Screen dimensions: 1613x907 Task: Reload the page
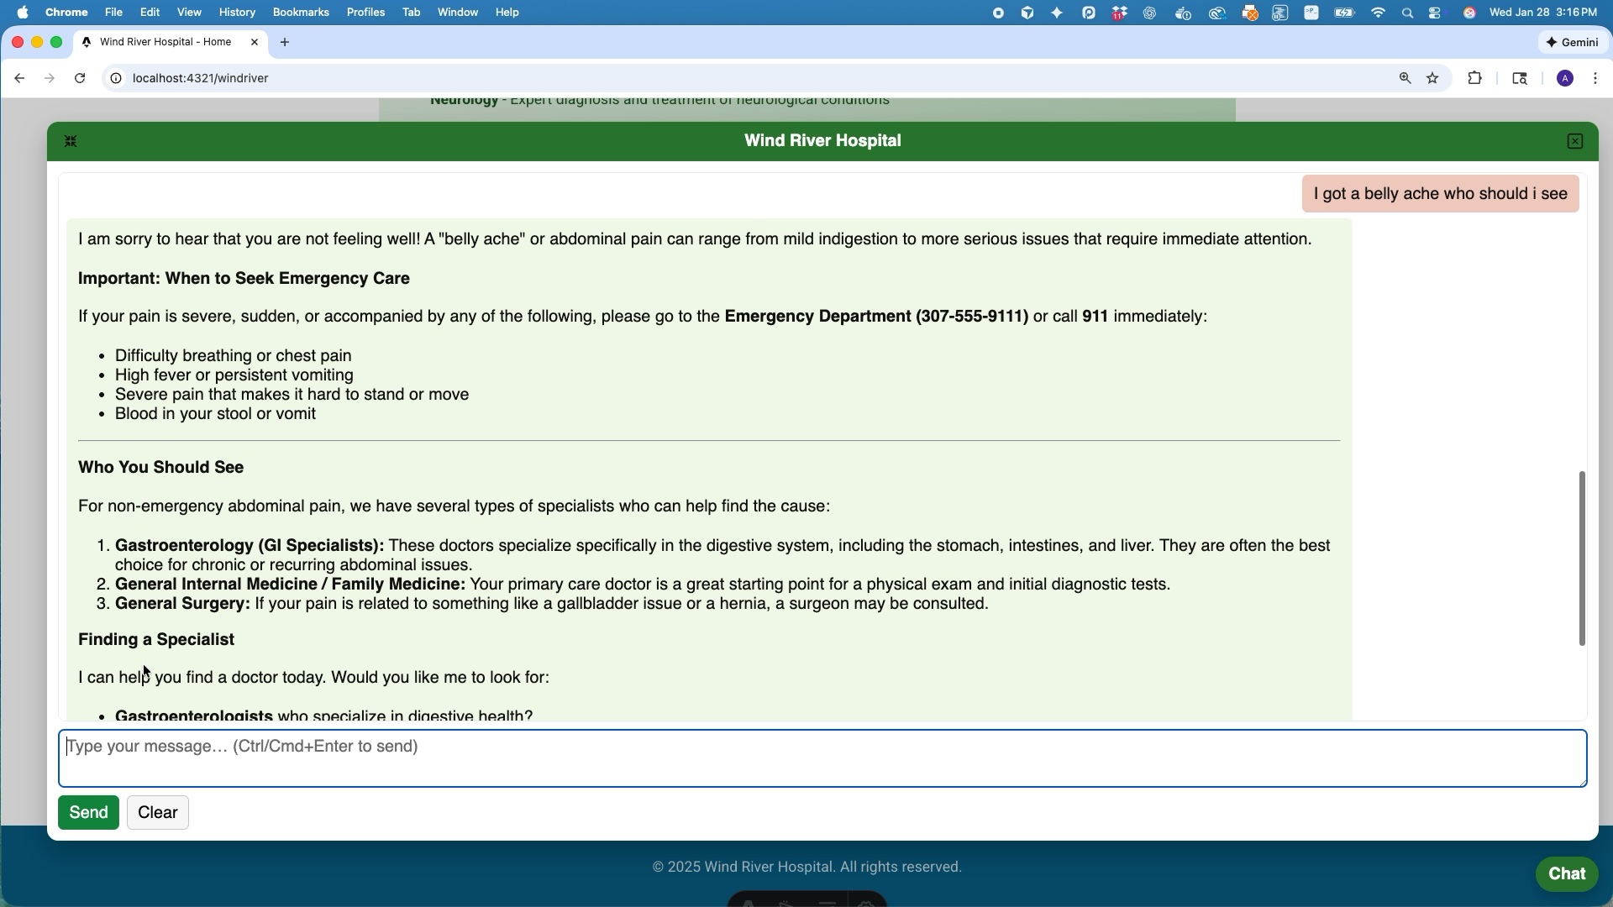pos(80,78)
